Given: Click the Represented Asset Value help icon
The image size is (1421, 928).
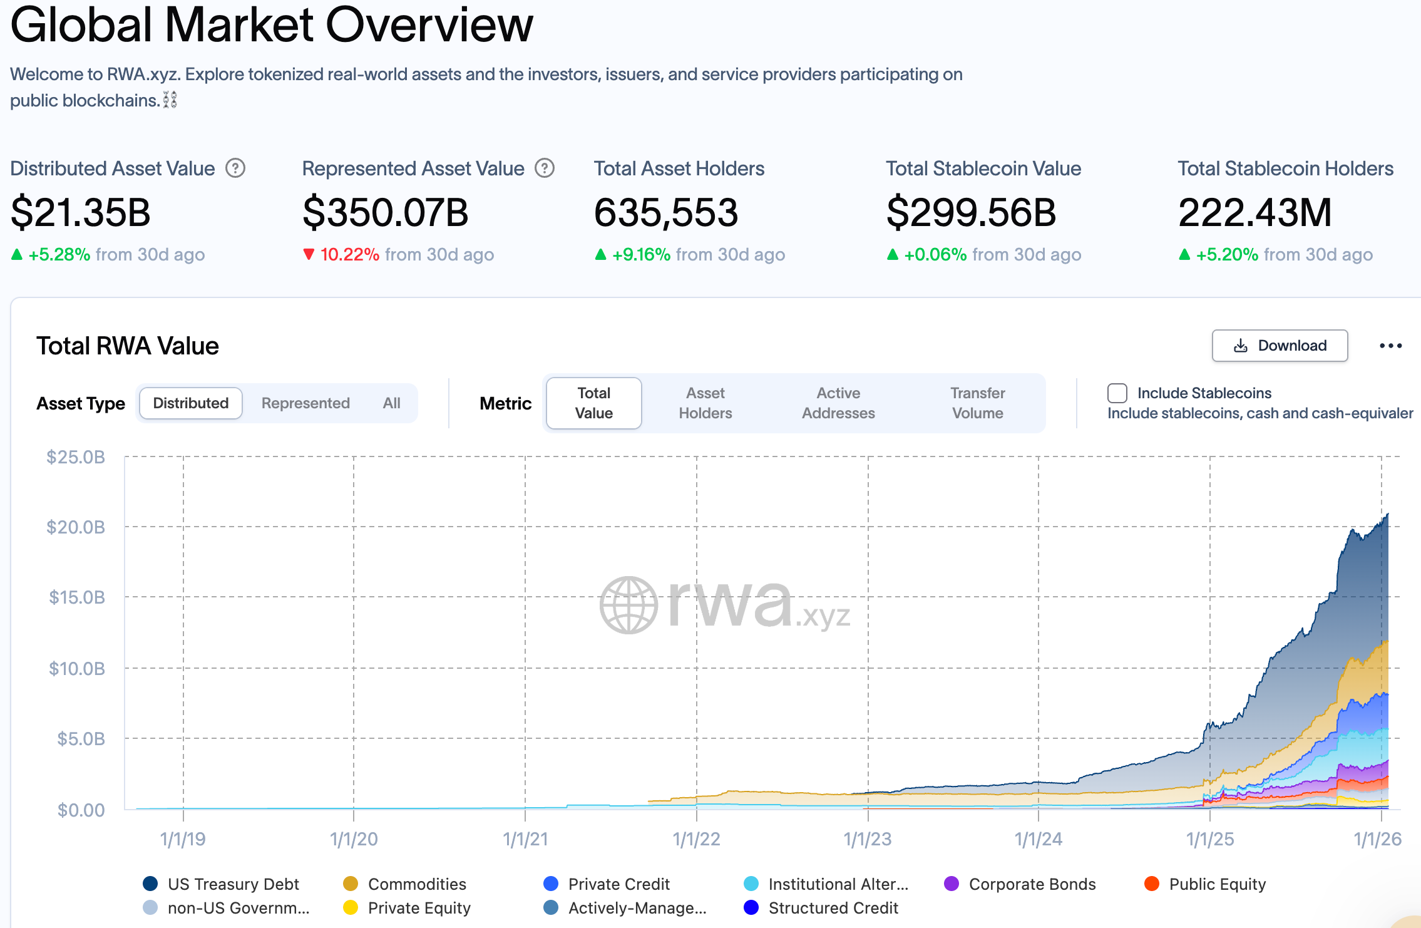Looking at the screenshot, I should pyautogui.click(x=545, y=168).
